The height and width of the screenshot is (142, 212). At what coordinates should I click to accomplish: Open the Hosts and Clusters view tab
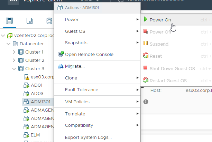pos(9,21)
